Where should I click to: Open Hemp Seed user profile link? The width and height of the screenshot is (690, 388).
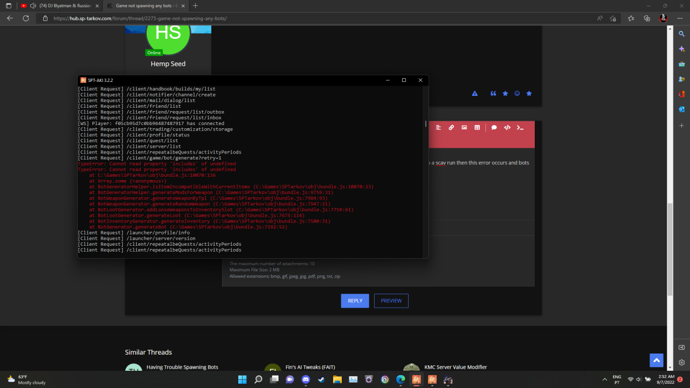pos(168,64)
